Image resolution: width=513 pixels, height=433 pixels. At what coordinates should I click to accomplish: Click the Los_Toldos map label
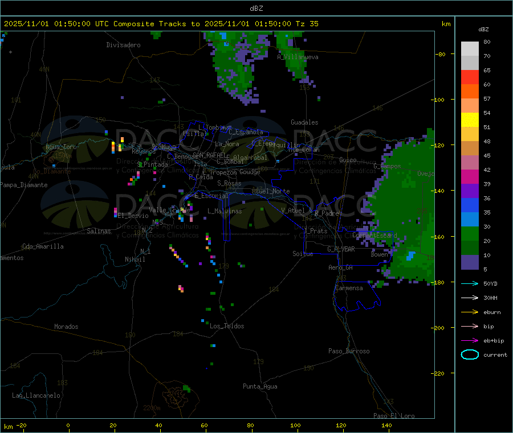pos(227,326)
